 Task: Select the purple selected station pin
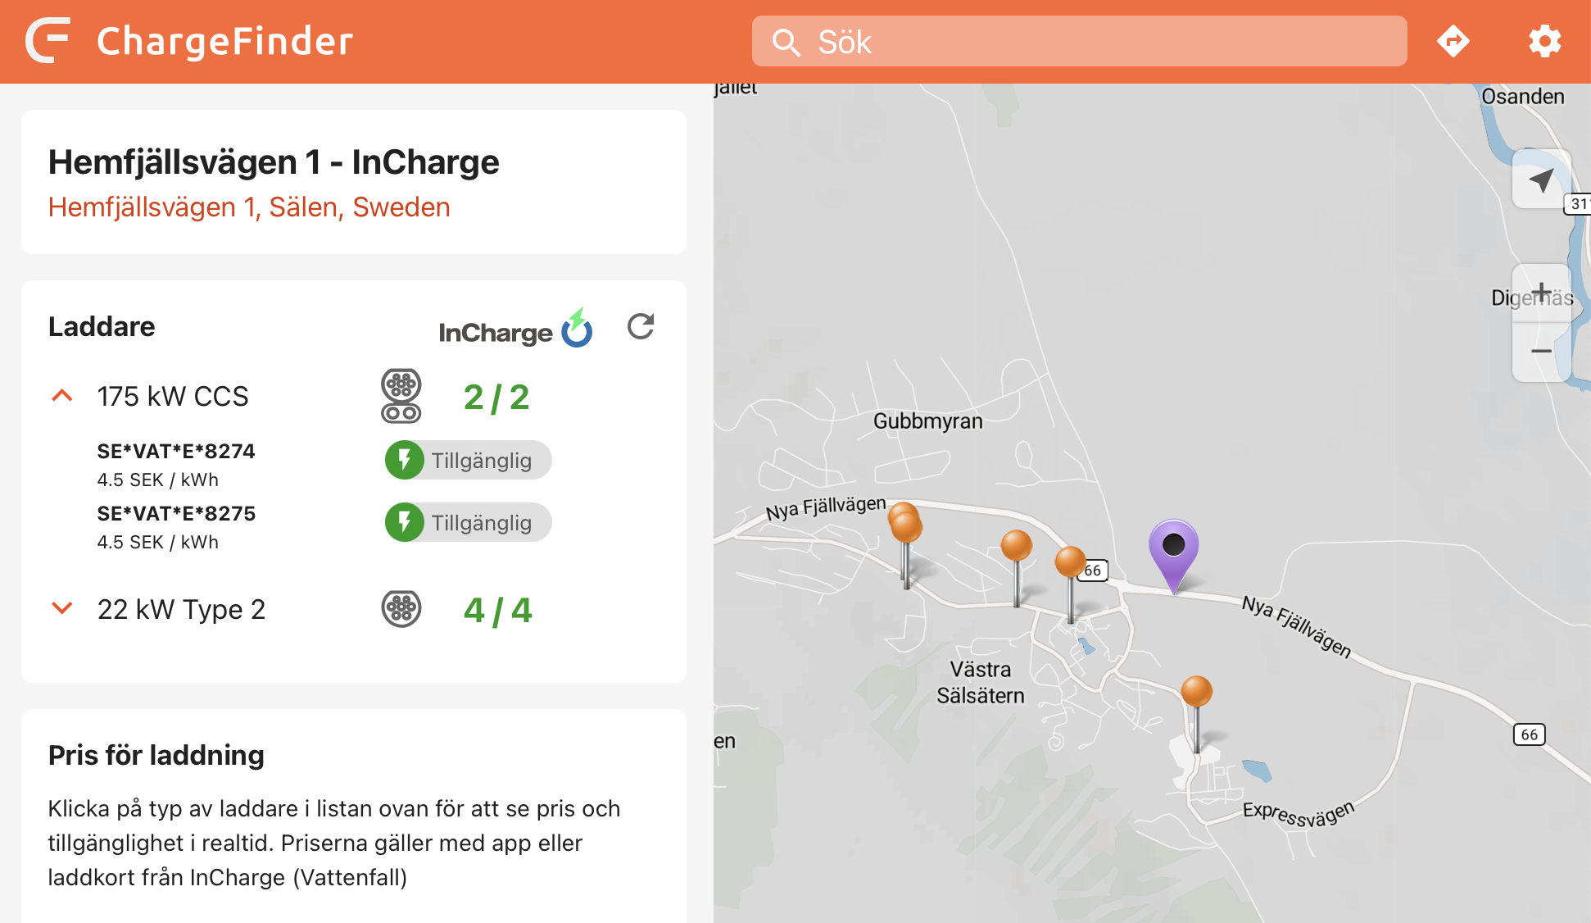[1173, 548]
